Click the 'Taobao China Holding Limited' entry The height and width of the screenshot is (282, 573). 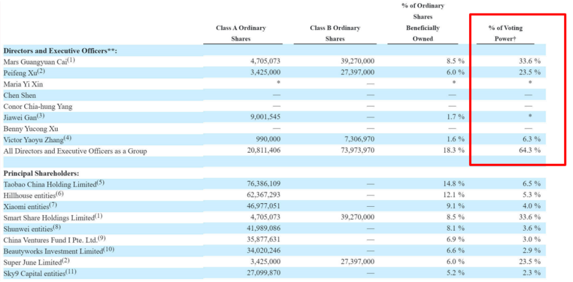(54, 184)
